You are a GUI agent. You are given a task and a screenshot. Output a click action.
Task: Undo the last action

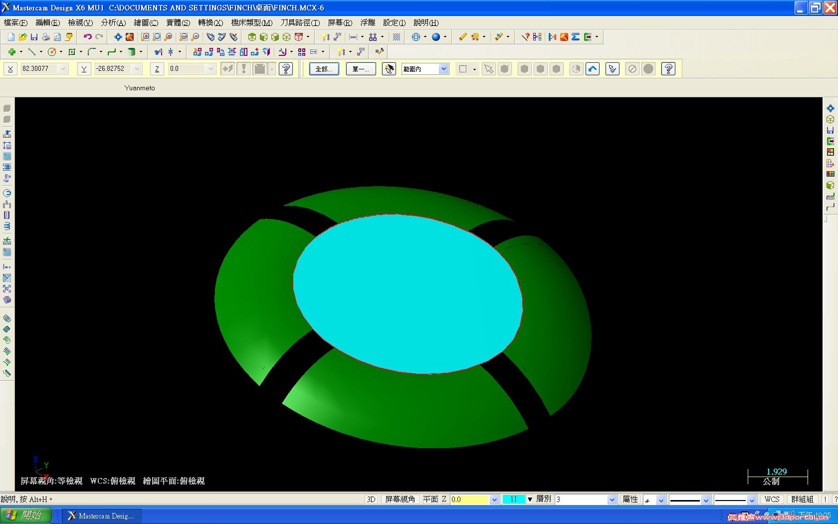(88, 37)
